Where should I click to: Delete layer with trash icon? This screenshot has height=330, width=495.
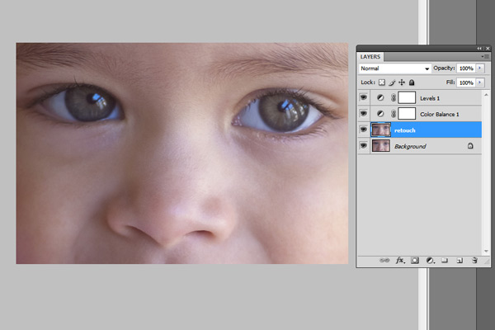pyautogui.click(x=474, y=261)
